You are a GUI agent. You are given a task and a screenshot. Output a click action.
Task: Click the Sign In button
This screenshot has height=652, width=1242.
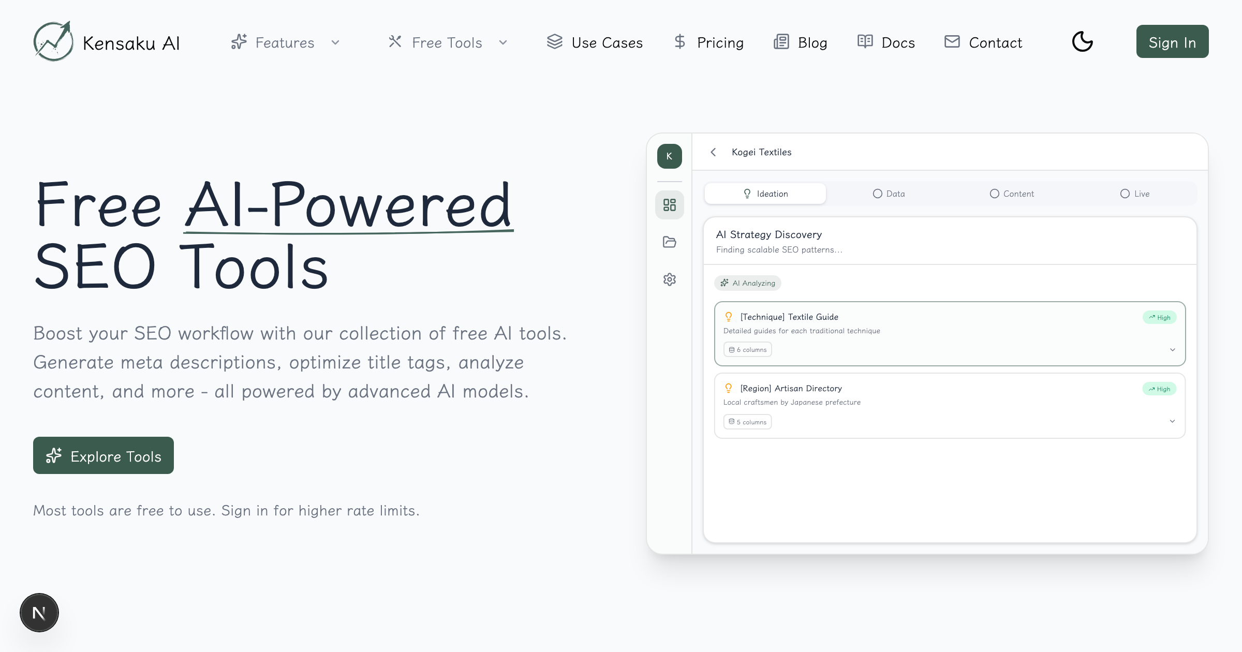1172,41
